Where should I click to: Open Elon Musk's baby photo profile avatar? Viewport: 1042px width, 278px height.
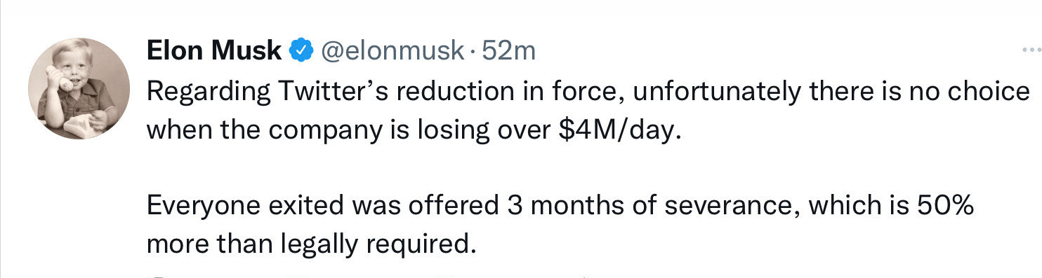point(79,88)
